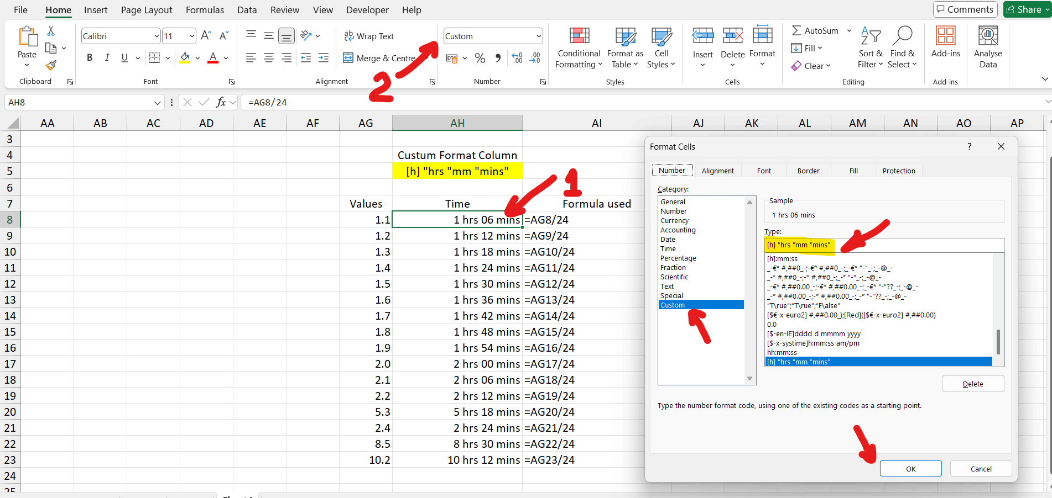Click the Format Painter icon
The height and width of the screenshot is (498, 1052).
pyautogui.click(x=50, y=65)
